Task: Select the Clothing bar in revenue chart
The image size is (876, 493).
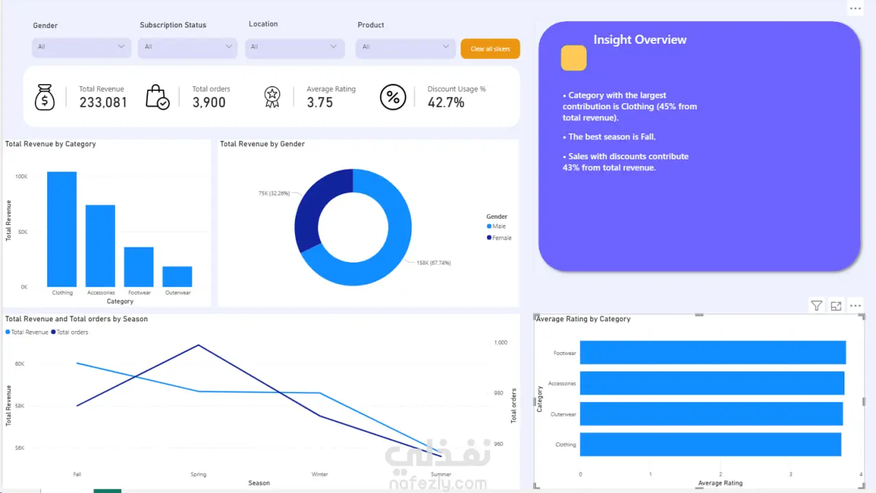Action: [62, 229]
